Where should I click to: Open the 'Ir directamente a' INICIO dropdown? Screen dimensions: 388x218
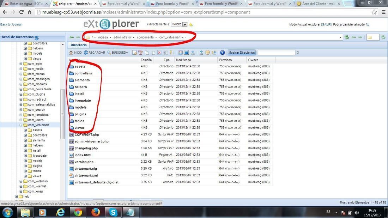[x=184, y=24]
